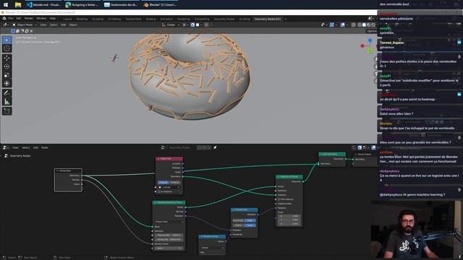Add a new workspace with the plus icon
This screenshot has height=260, width=463.
(x=286, y=19)
